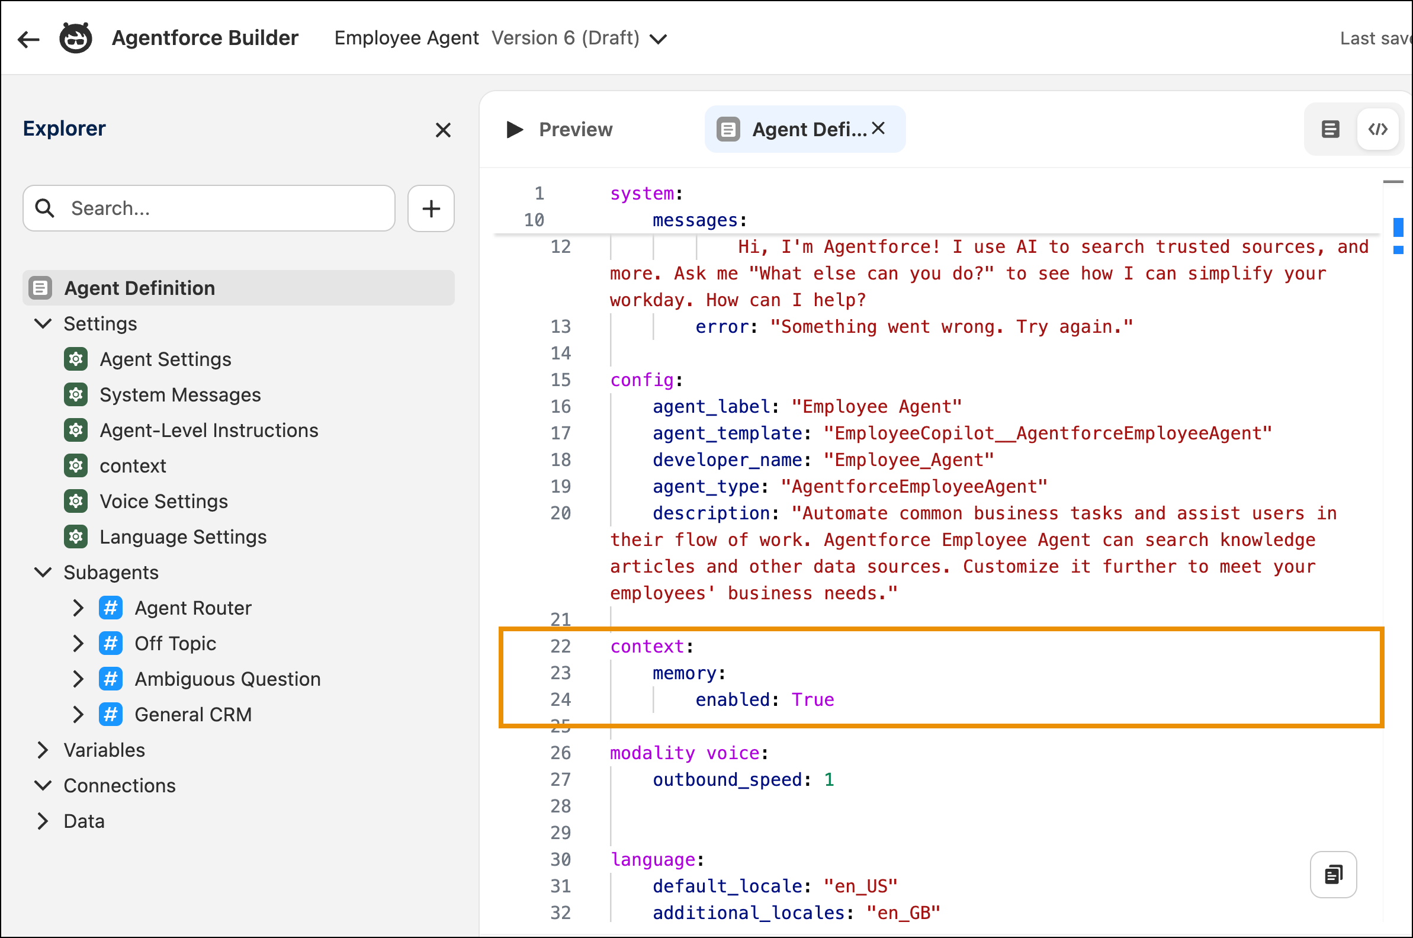Screen dimensions: 1413x938
Task: Click the "en_US" default locale value
Action: click(860, 886)
